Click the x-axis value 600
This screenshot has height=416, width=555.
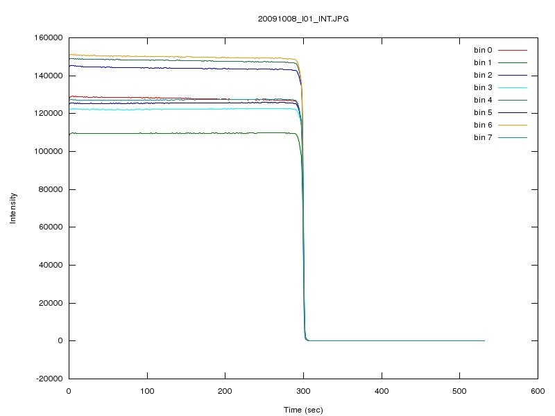click(x=538, y=391)
